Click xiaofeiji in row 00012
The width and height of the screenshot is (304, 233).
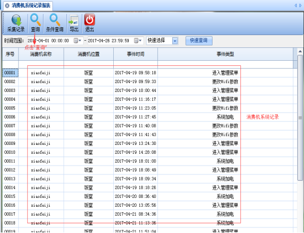(41, 170)
